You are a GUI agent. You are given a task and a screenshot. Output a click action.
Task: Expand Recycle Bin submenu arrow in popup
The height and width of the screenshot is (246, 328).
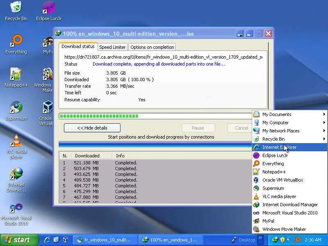pos(324,139)
